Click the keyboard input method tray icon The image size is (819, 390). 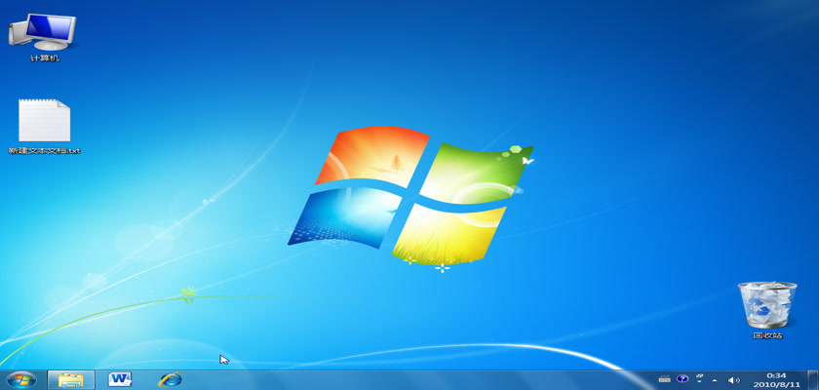click(664, 379)
